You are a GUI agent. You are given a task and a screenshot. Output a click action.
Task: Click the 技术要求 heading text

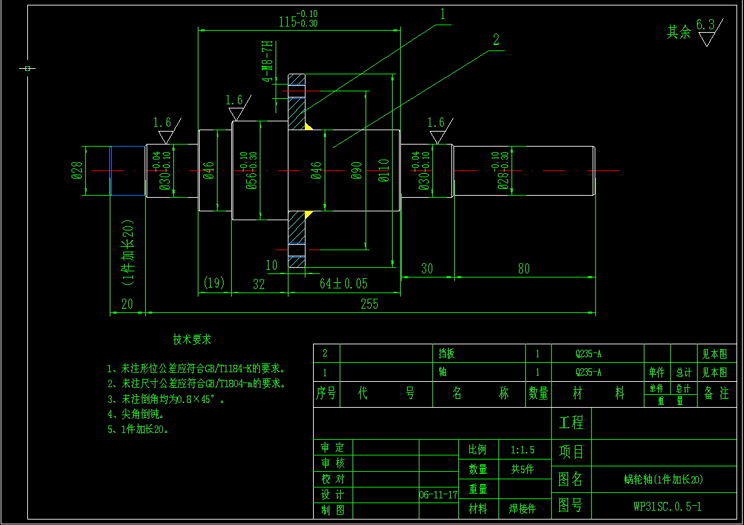[x=192, y=340]
